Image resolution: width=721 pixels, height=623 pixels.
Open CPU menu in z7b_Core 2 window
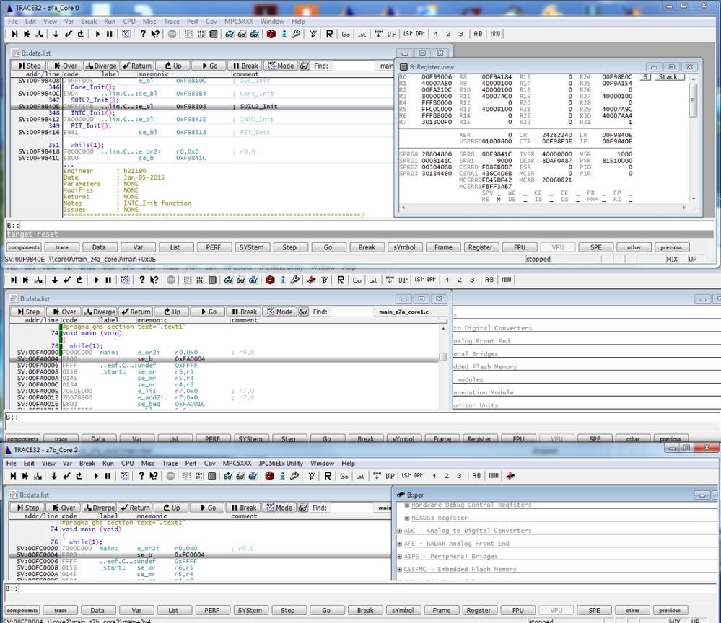[x=127, y=463]
